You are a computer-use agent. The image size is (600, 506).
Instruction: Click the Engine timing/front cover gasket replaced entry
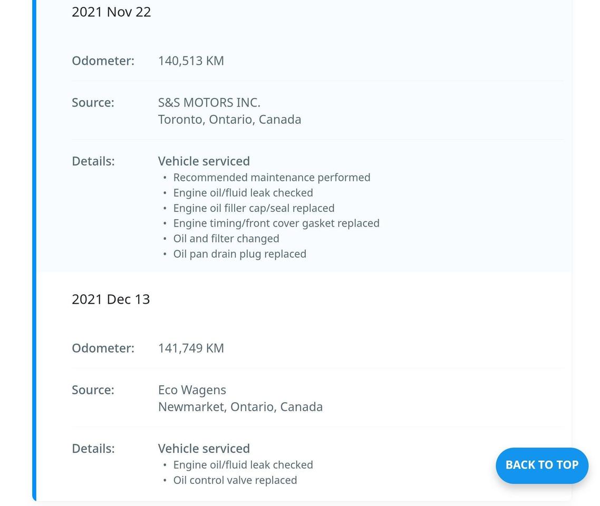coord(276,223)
